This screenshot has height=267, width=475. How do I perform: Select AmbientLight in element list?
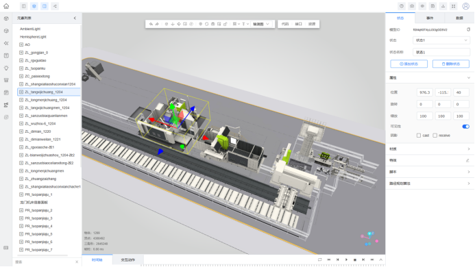point(30,29)
